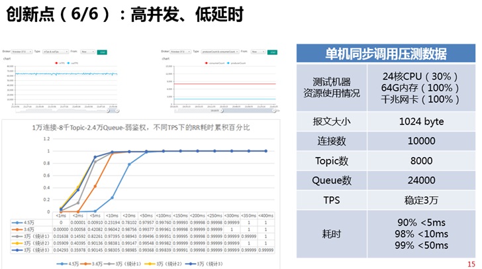Click the green START button in the left dashboard

[102, 52]
